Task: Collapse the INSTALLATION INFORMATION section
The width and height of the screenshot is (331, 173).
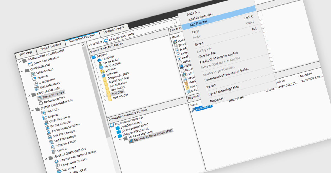Action: click(x=19, y=61)
